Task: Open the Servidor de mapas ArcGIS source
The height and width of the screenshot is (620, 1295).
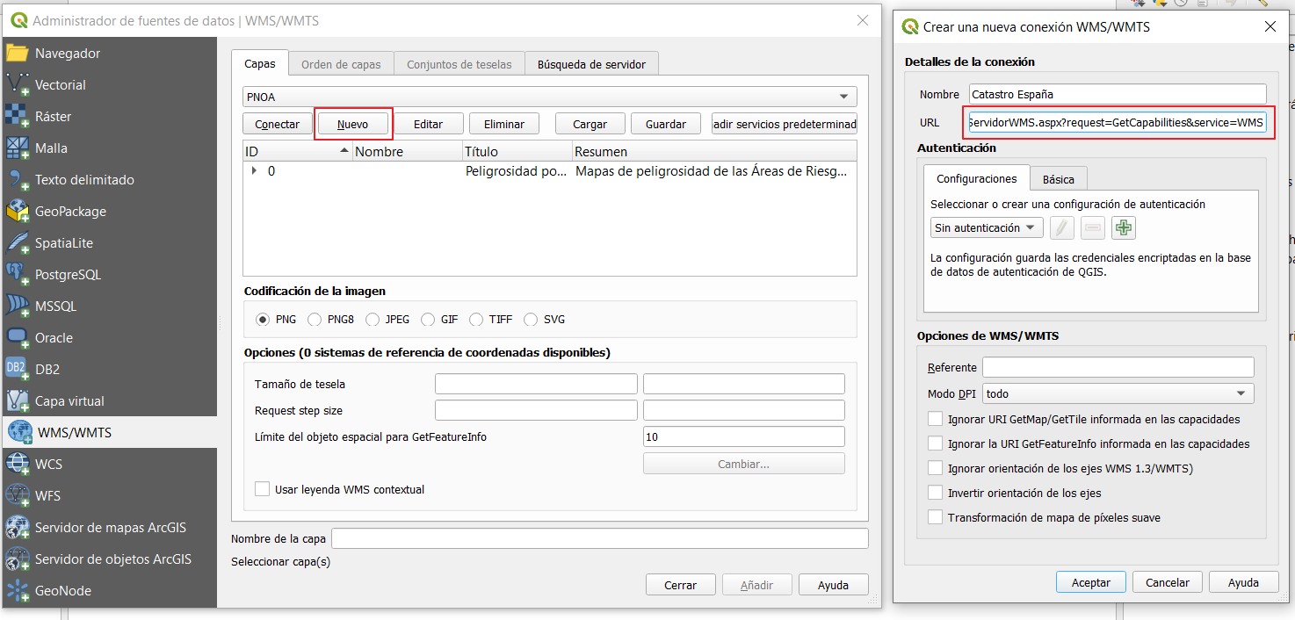Action: pos(110,528)
